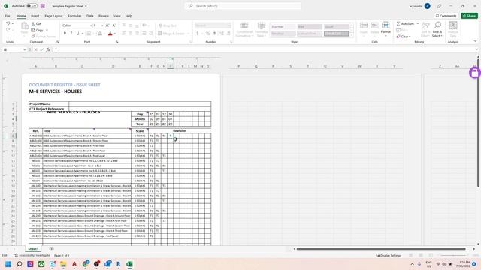Switch to the Review tab

click(x=104, y=16)
